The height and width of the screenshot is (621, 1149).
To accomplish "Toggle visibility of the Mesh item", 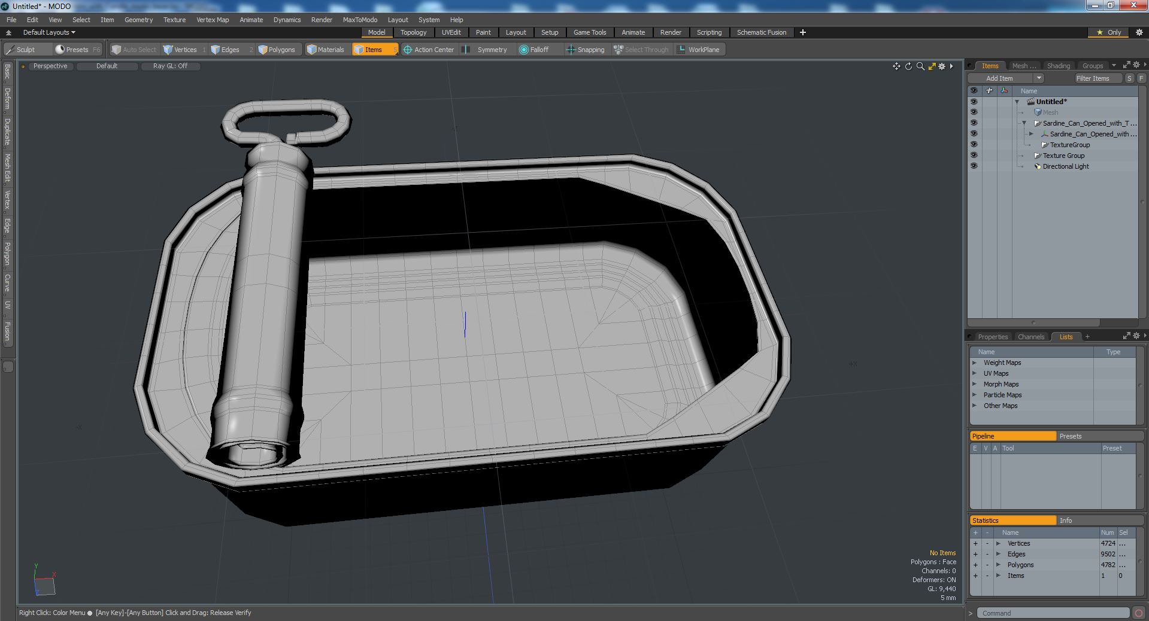I will pyautogui.click(x=974, y=112).
